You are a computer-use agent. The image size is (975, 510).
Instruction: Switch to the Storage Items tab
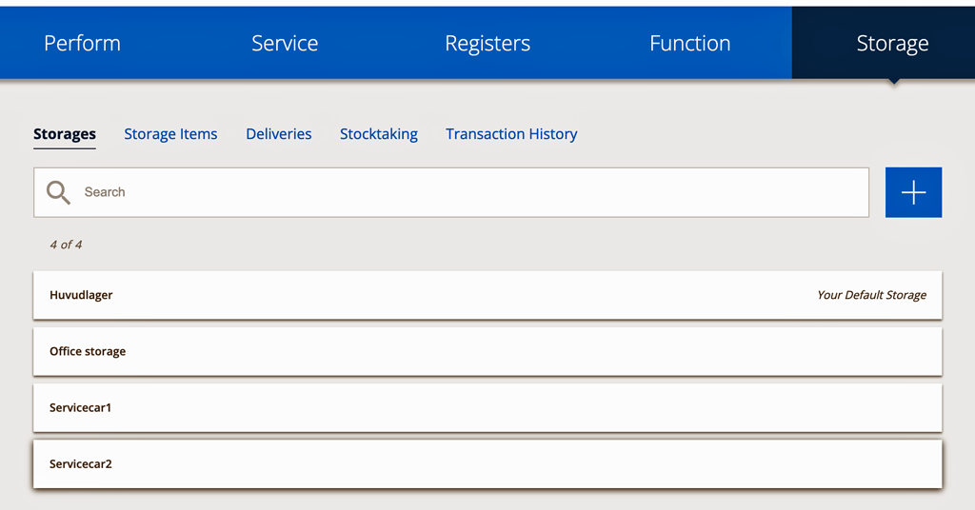(170, 134)
